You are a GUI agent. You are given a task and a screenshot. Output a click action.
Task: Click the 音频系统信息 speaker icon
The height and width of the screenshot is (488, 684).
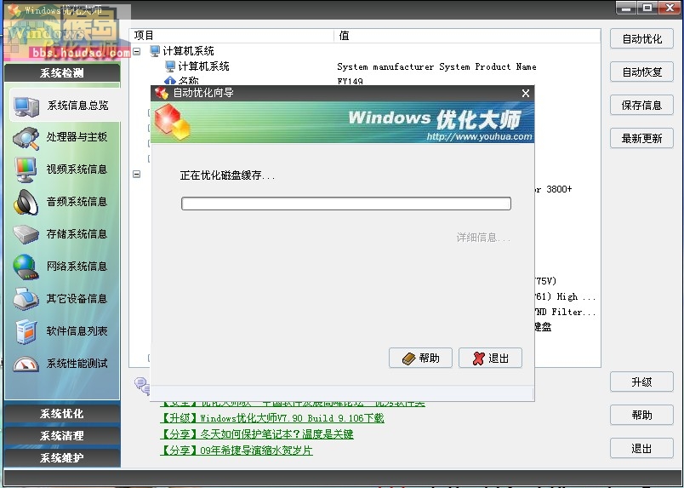point(26,202)
